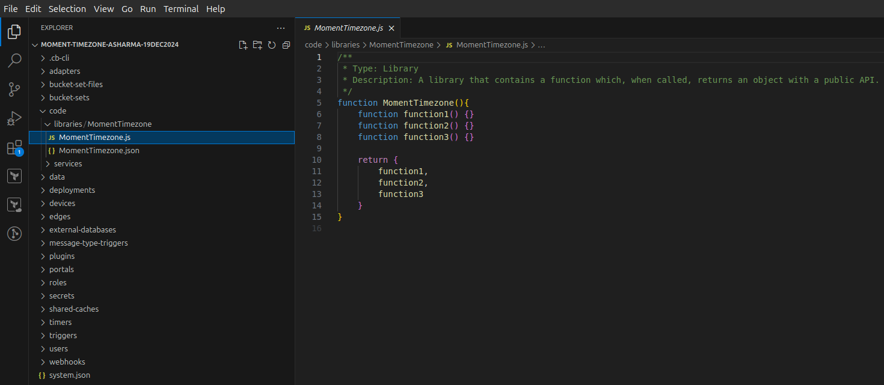
Task: Open system.json from the file tree
Action: tap(69, 375)
